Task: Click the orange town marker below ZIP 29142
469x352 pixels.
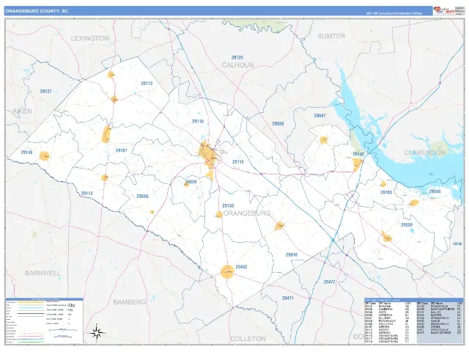Action: point(357,164)
